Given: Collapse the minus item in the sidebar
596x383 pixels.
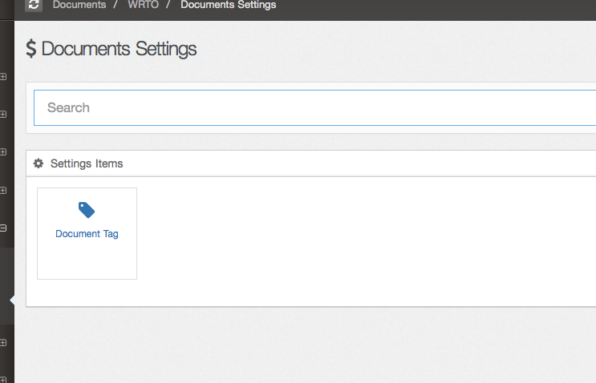Looking at the screenshot, I should click(3, 228).
